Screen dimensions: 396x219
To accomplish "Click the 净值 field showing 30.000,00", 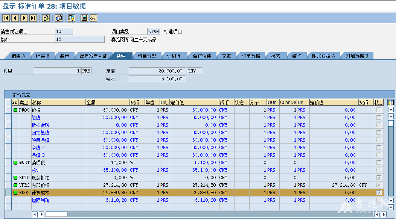I will (x=157, y=71).
